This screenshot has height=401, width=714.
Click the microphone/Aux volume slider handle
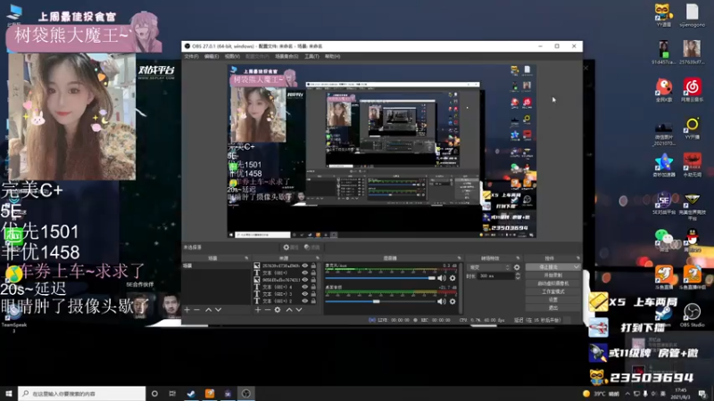click(x=431, y=278)
